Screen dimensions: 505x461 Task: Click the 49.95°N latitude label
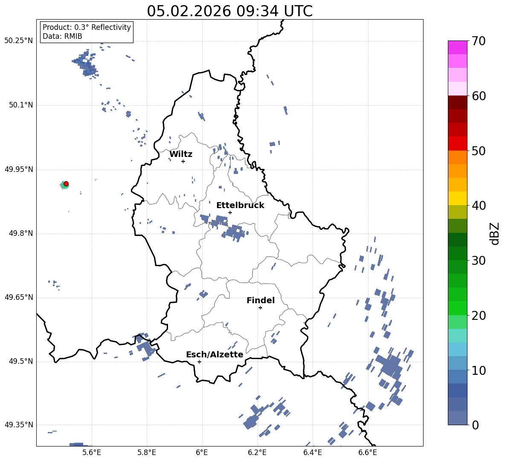(x=19, y=169)
